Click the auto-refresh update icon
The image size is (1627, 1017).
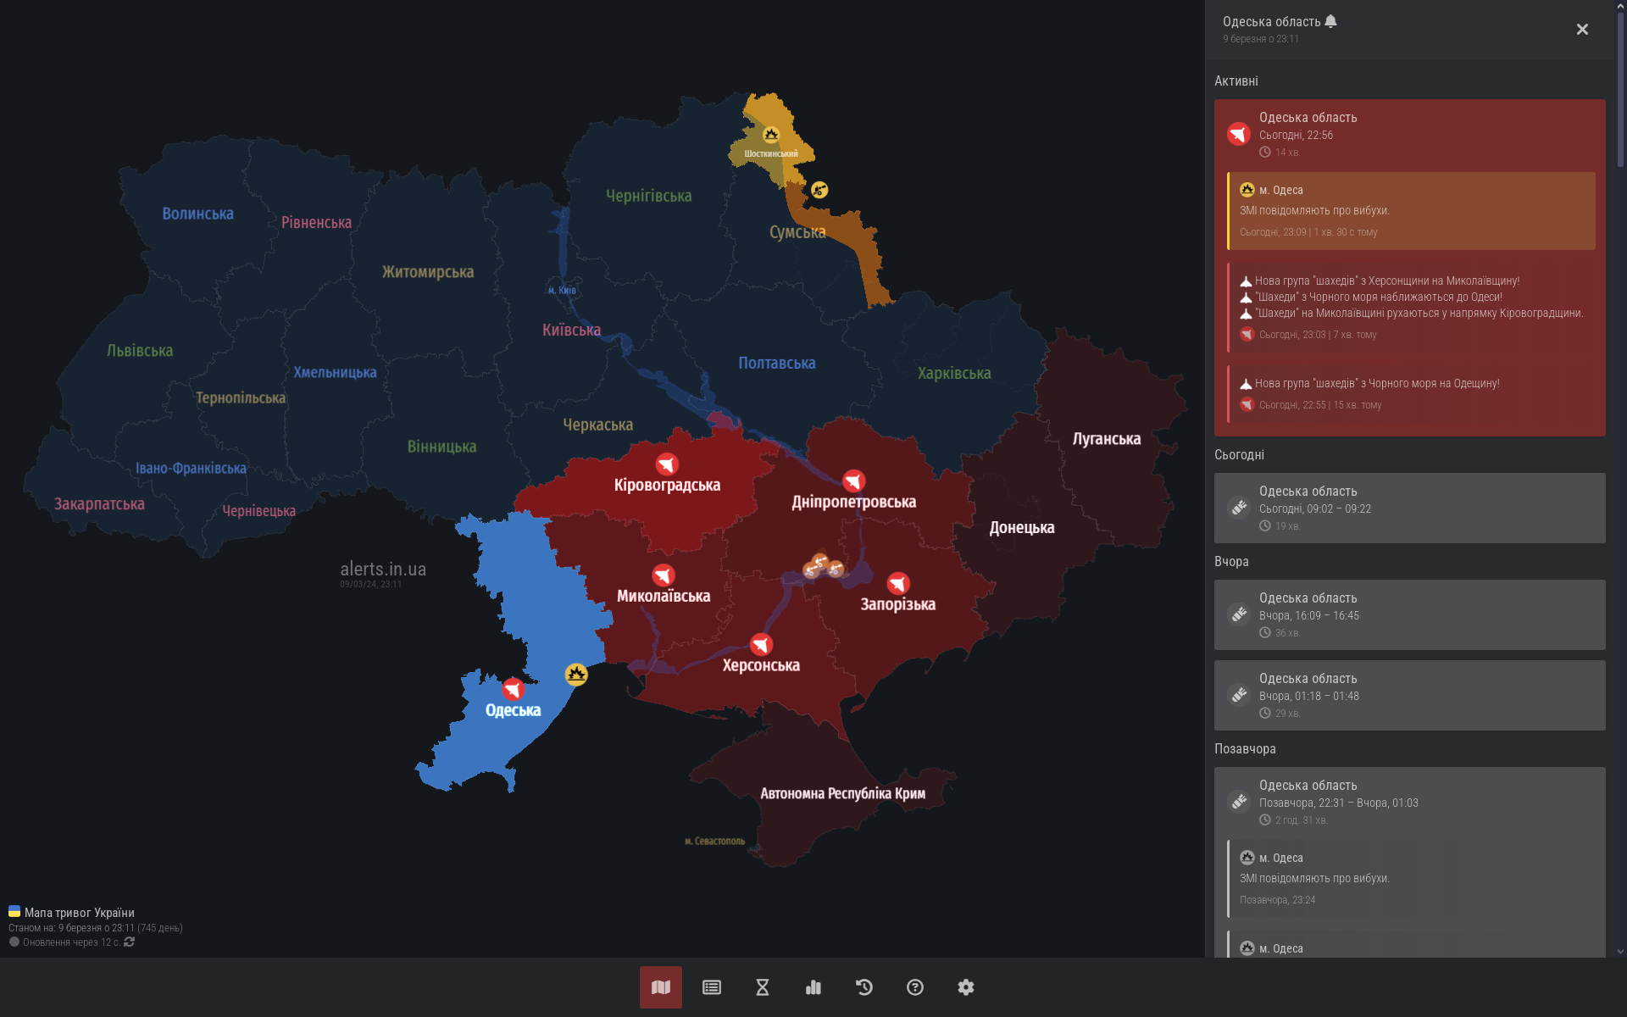pyautogui.click(x=130, y=942)
